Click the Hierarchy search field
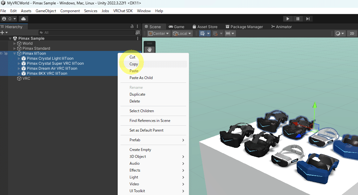This screenshot has height=195, width=358. pyautogui.click(x=87, y=32)
